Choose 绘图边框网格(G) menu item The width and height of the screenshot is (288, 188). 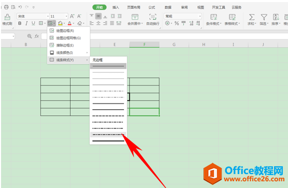tap(68, 38)
